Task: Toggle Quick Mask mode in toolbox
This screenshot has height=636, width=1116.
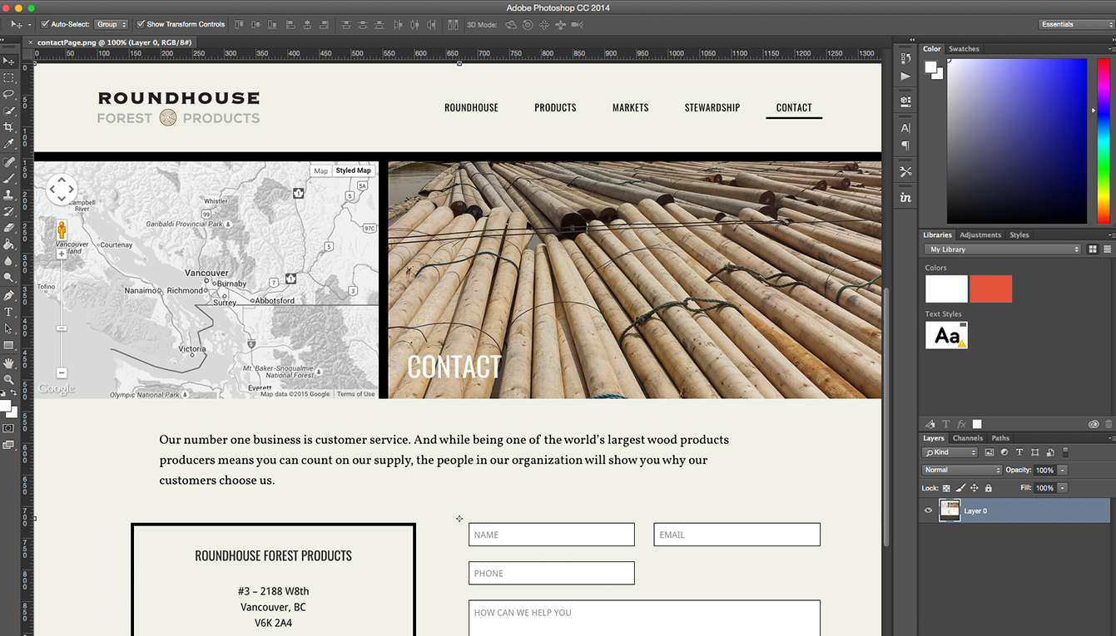Action: 8,428
